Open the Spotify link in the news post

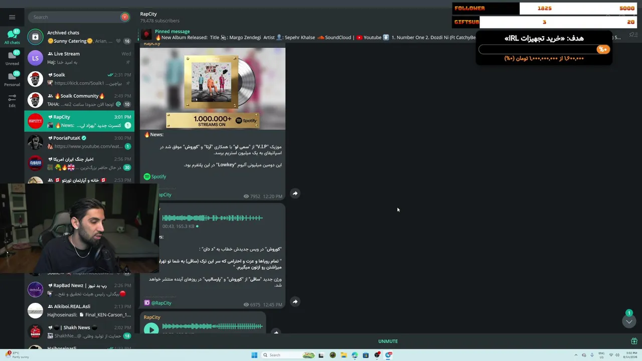click(158, 176)
